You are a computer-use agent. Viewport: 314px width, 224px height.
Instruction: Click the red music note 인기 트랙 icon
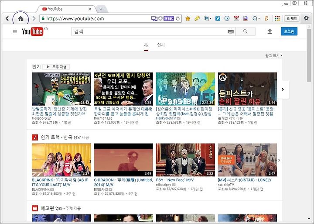click(35, 138)
